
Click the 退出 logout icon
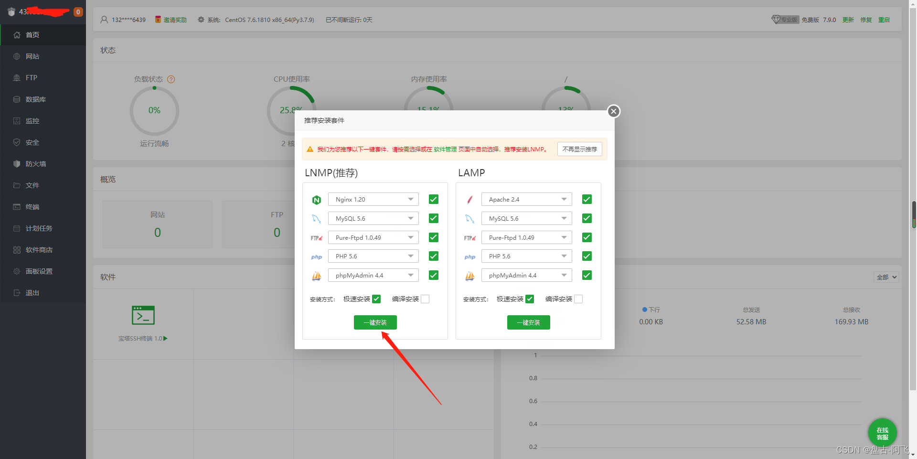point(17,293)
